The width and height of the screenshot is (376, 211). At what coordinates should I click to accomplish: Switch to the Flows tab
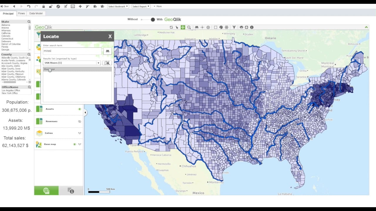(21, 13)
